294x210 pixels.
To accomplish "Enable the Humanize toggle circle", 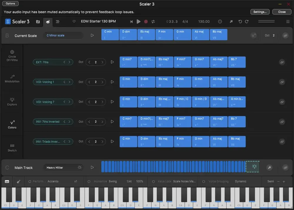I will [89, 181].
